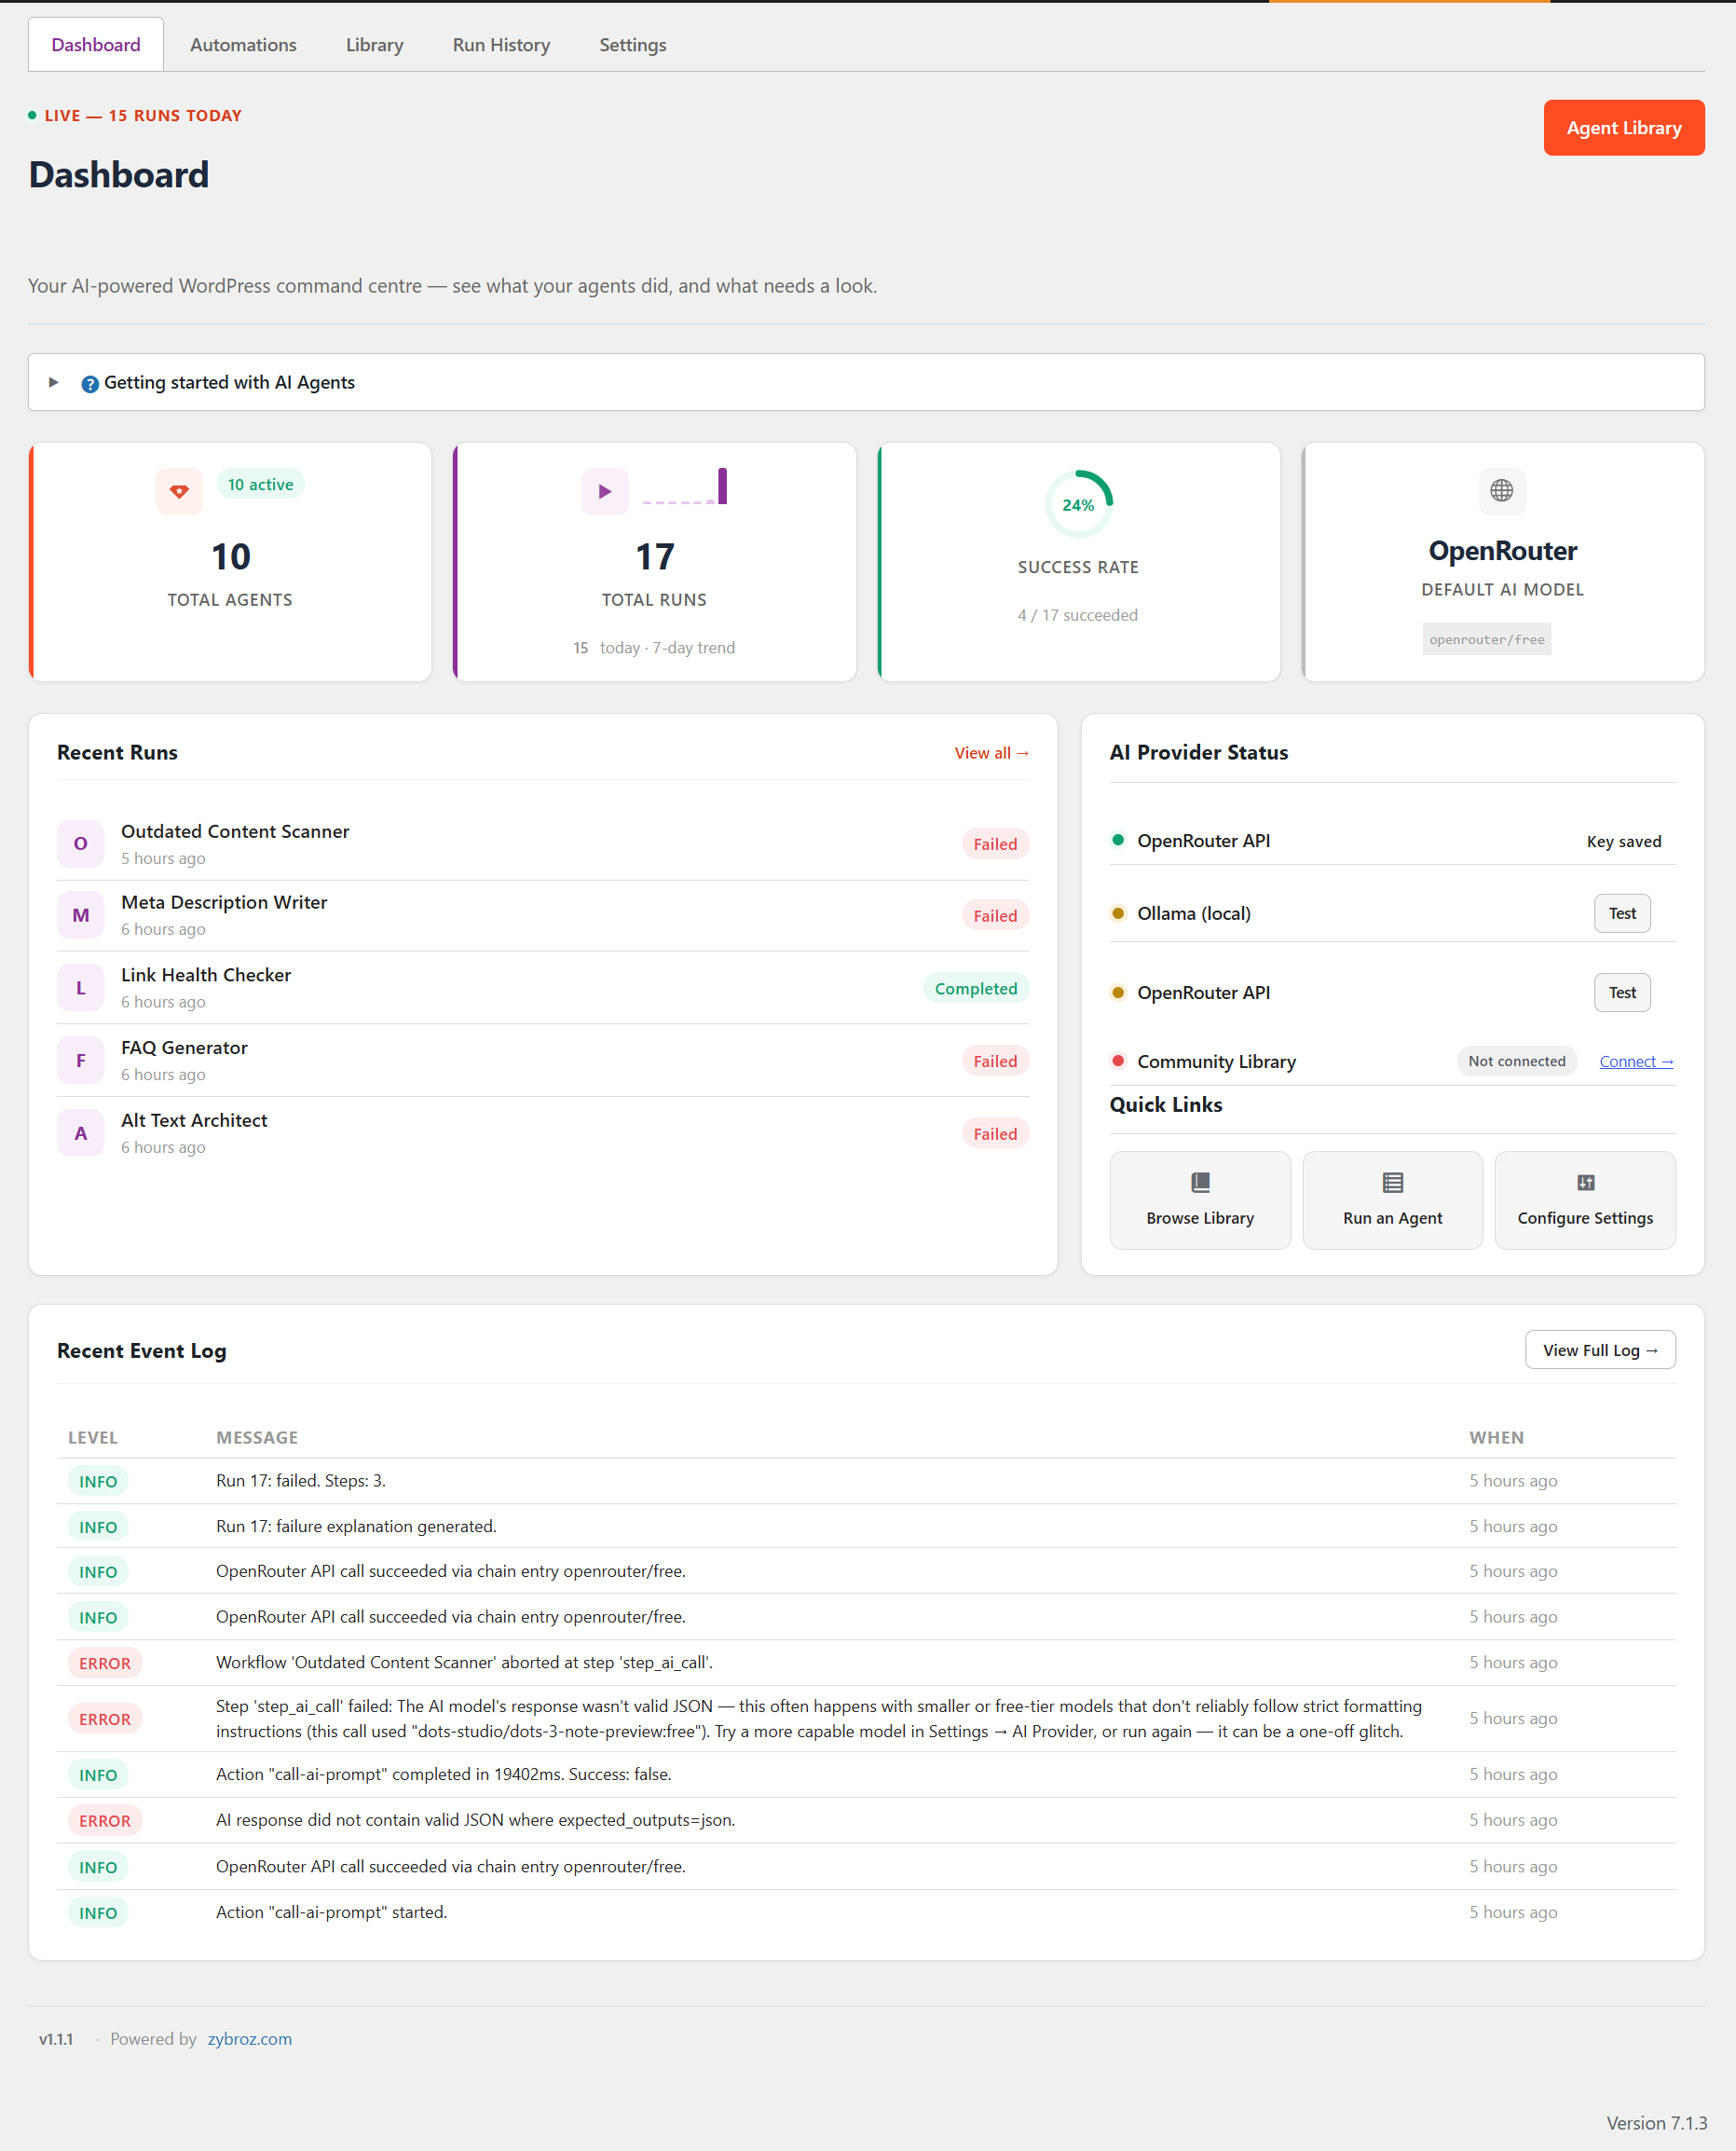The width and height of the screenshot is (1736, 2151).
Task: Open the Library tab
Action: tap(374, 45)
